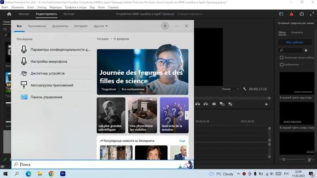Click the red warning triangle icon
Screen dimensions: 317x178
point(291,14)
